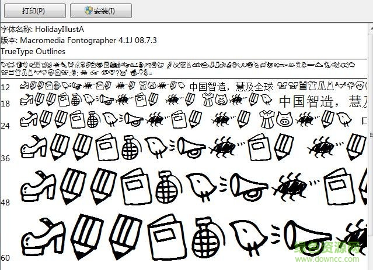Click the 安装(I) install button
This screenshot has height=270, width=373.
point(101,10)
